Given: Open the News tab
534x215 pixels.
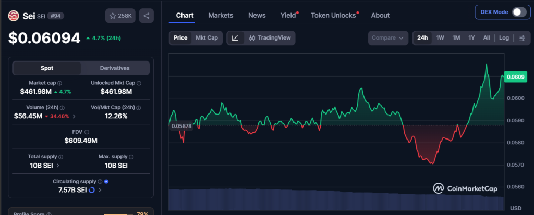Looking at the screenshot, I should 257,15.
